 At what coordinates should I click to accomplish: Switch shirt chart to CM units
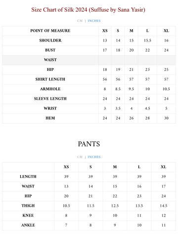pyautogui.click(x=80, y=21)
